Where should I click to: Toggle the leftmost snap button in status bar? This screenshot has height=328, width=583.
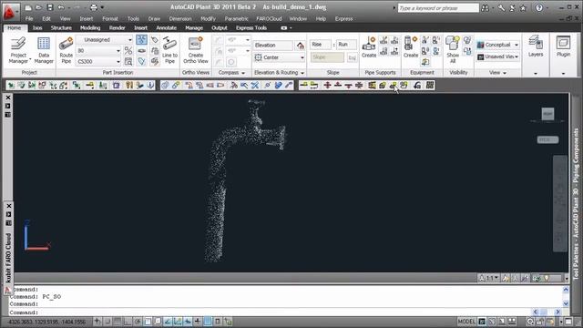click(x=97, y=321)
